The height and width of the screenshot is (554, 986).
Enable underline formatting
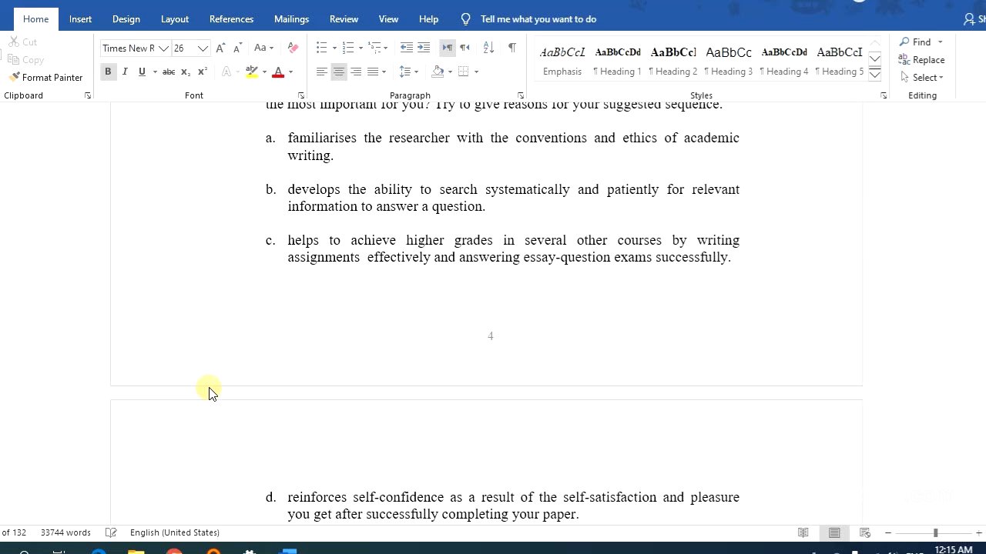[142, 72]
